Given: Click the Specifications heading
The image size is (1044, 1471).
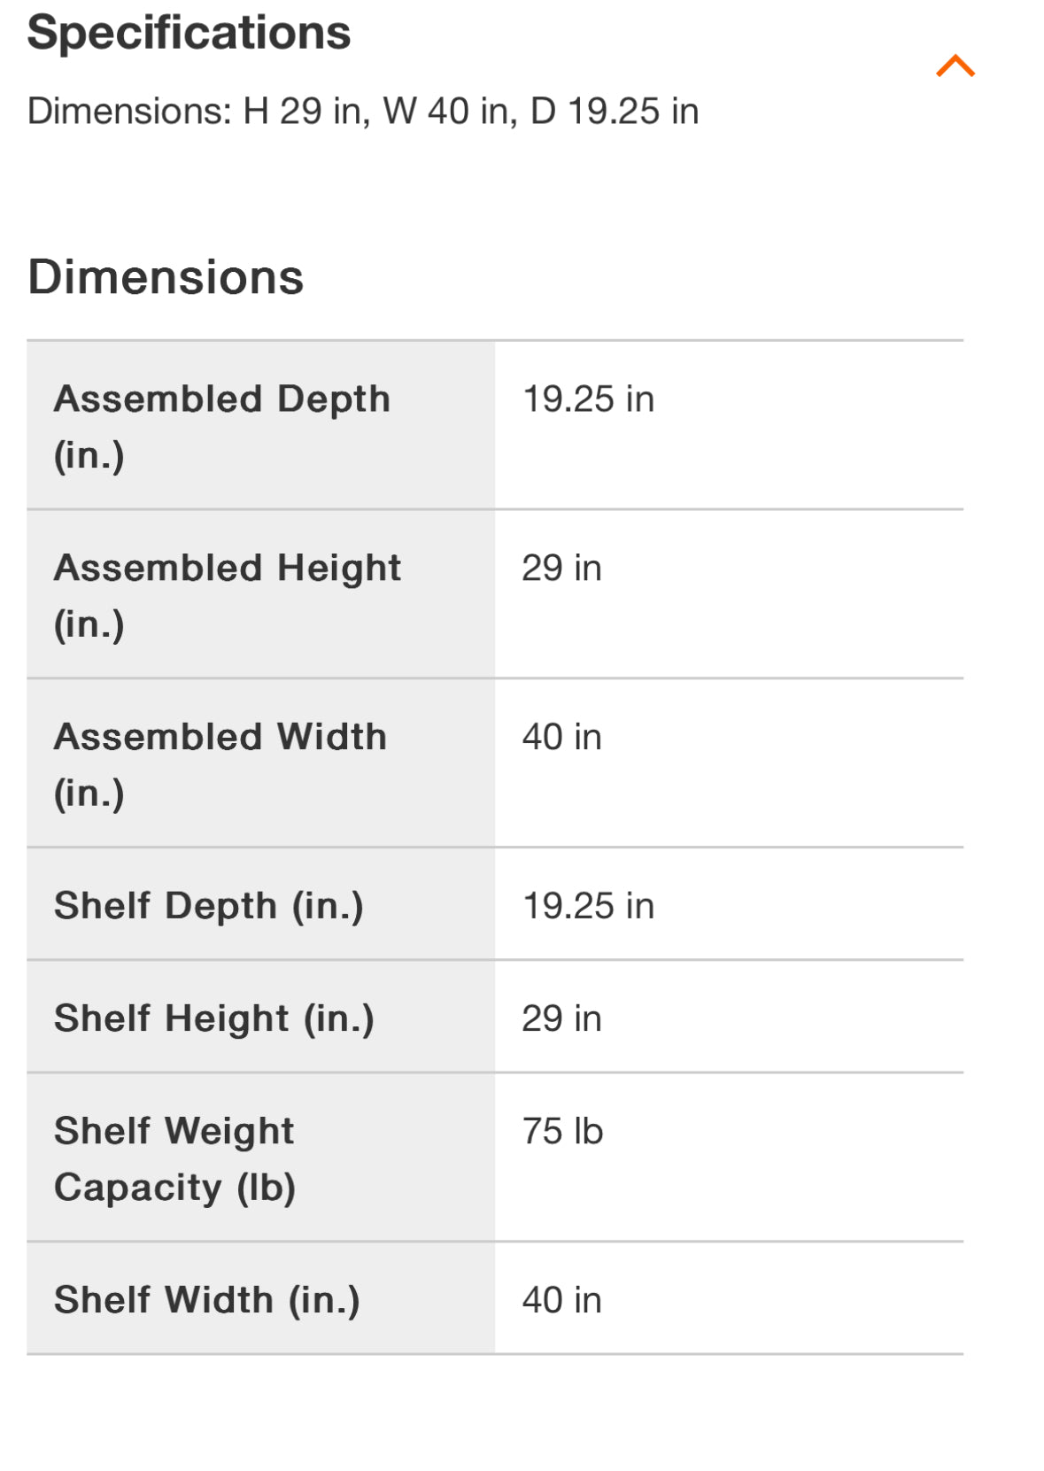Looking at the screenshot, I should pos(189,33).
